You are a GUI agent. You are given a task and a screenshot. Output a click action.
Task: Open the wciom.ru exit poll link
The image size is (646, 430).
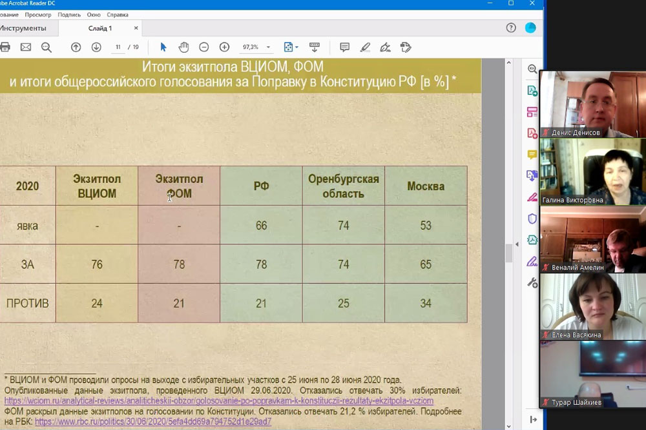pos(218,401)
